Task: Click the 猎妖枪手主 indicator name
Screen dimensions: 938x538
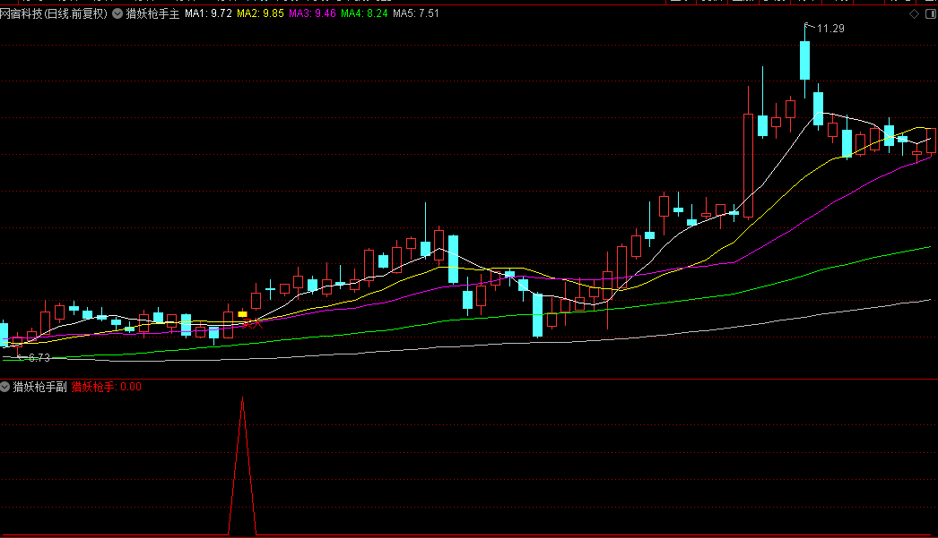Action: [x=152, y=13]
